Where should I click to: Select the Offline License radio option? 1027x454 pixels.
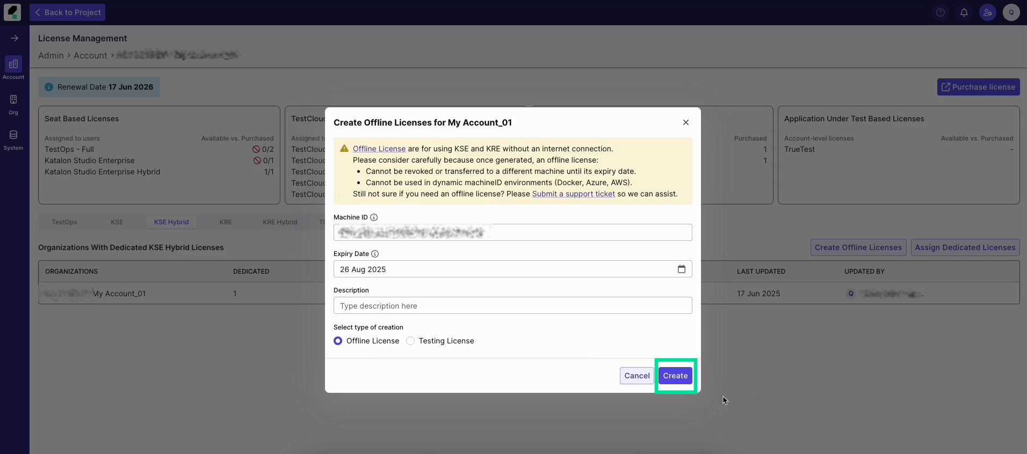coord(338,341)
